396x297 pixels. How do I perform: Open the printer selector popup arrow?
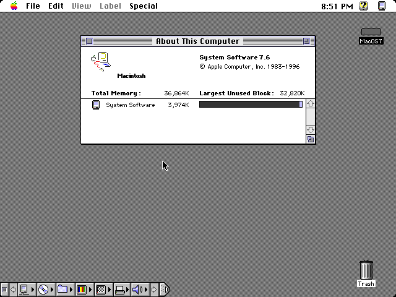[128, 290]
